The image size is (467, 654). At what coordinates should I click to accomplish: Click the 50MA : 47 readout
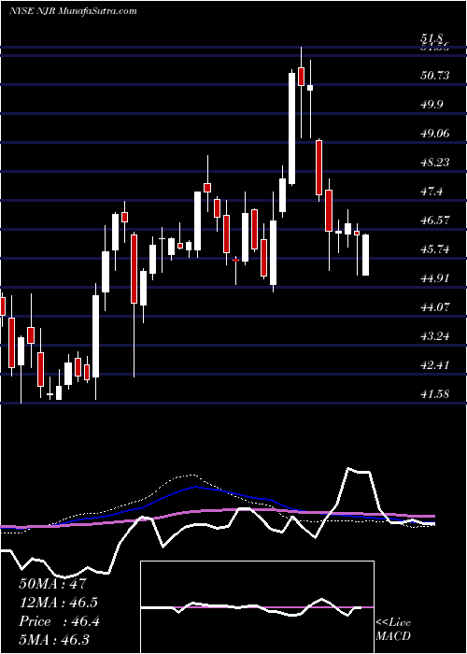click(52, 583)
